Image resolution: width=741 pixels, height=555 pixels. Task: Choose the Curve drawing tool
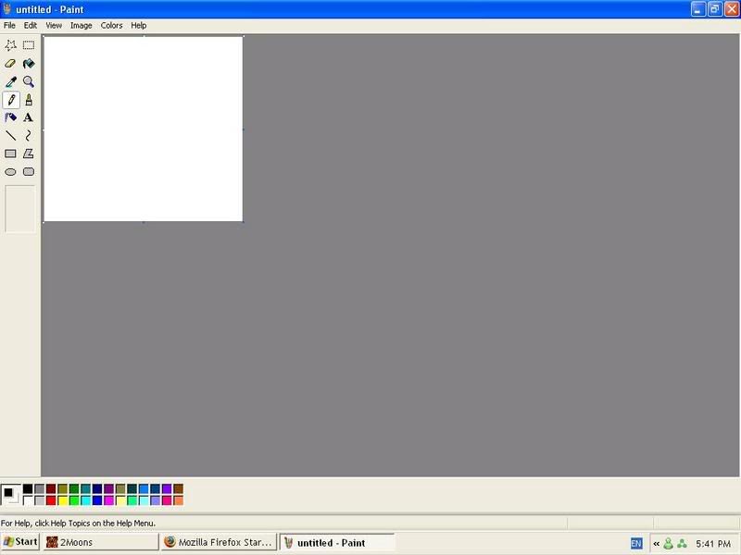(x=29, y=135)
